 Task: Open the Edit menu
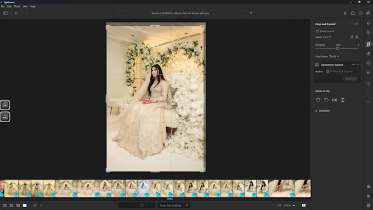[9, 7]
